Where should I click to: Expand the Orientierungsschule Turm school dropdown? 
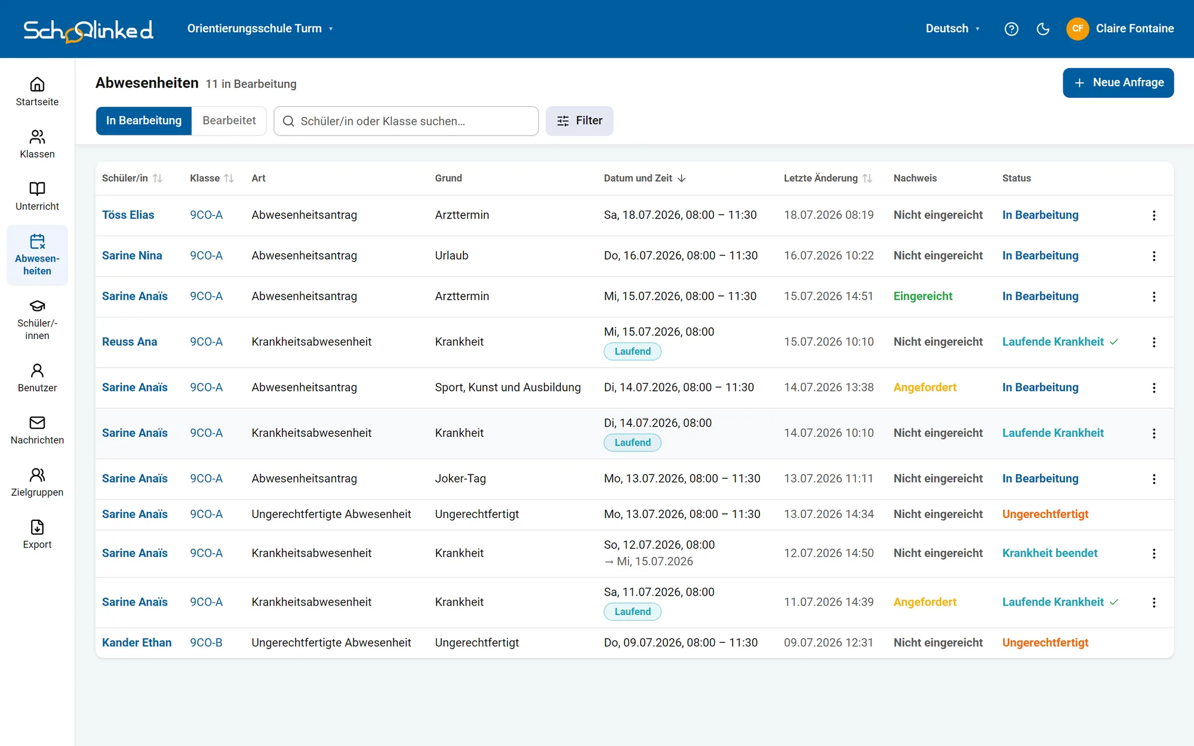point(260,29)
